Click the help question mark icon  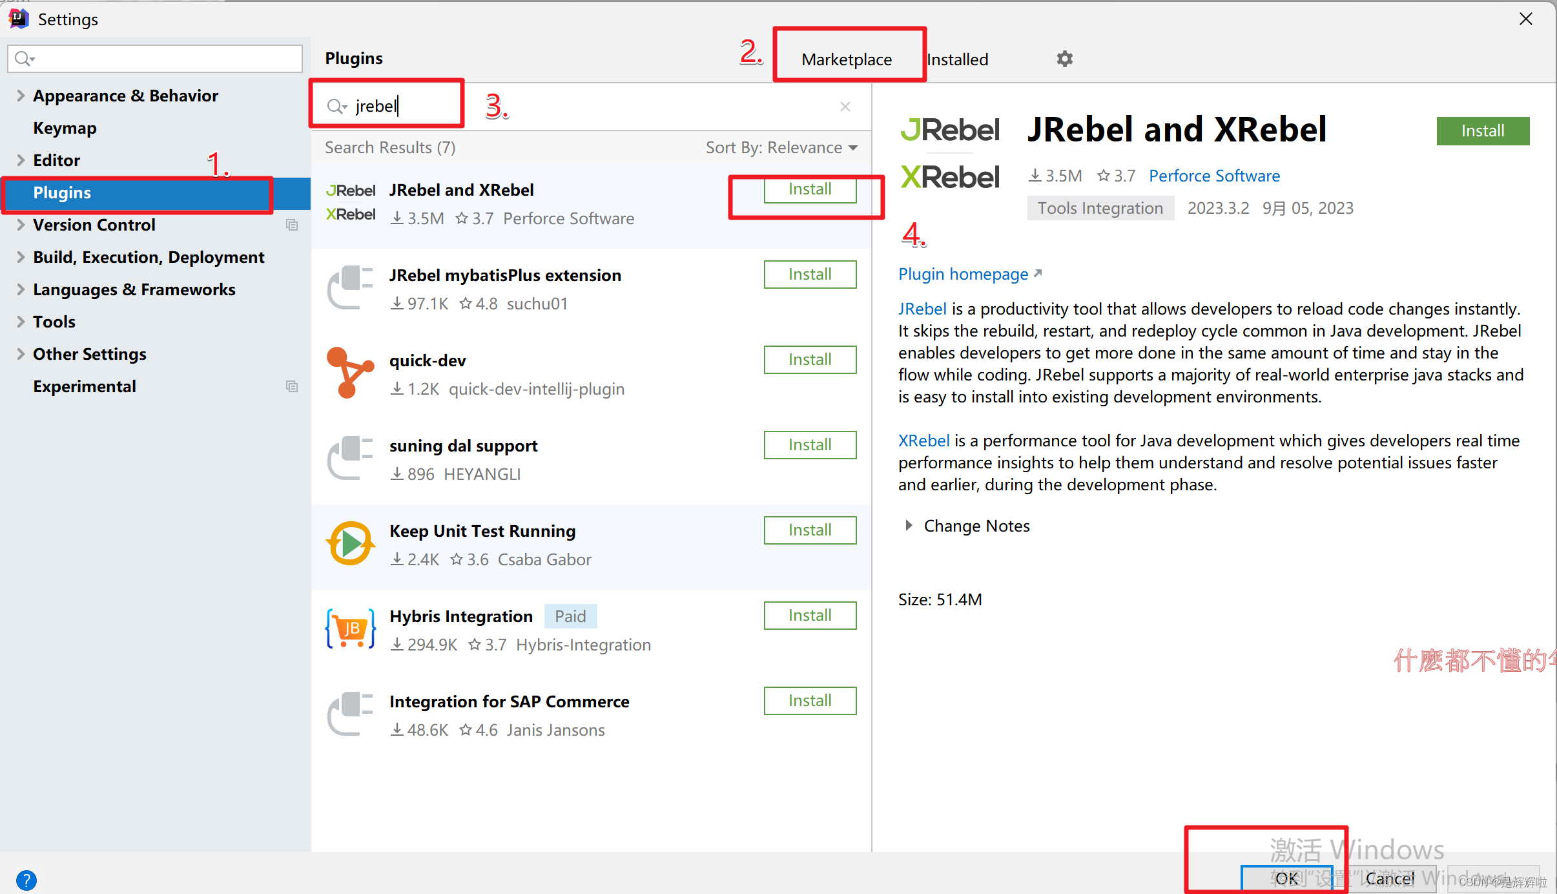26,880
